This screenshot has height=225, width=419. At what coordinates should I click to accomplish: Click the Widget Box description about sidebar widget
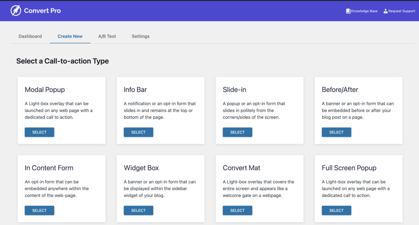pyautogui.click(x=160, y=188)
